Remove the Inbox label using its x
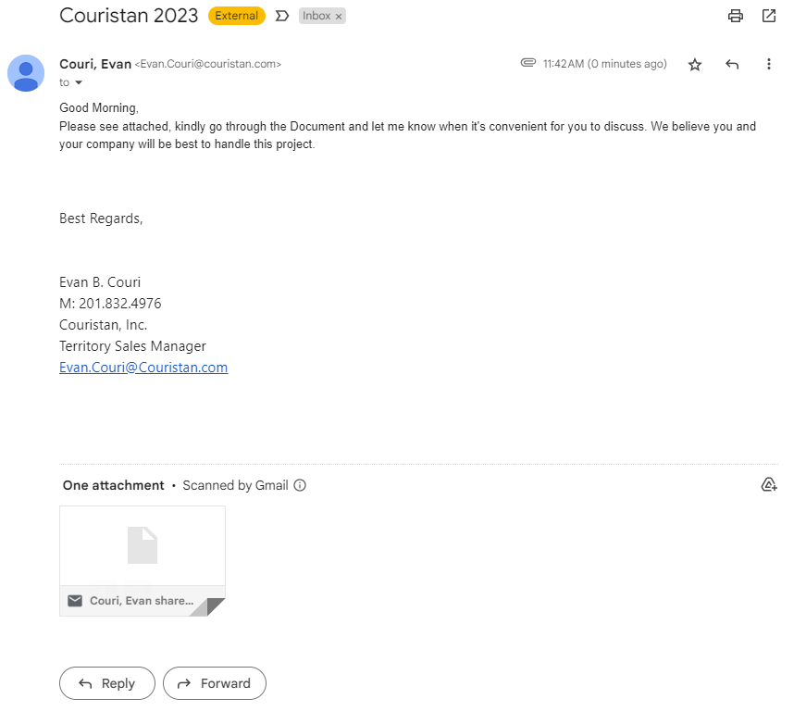Image resolution: width=806 pixels, height=724 pixels. [x=339, y=17]
